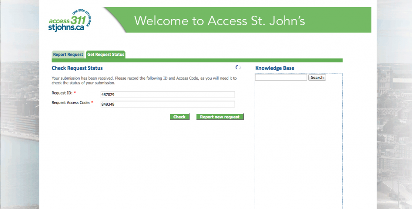Hit the Knowledge Base Search button

click(317, 78)
